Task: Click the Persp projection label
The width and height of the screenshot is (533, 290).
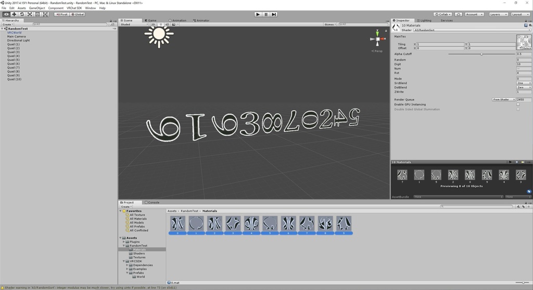Action: [377, 51]
